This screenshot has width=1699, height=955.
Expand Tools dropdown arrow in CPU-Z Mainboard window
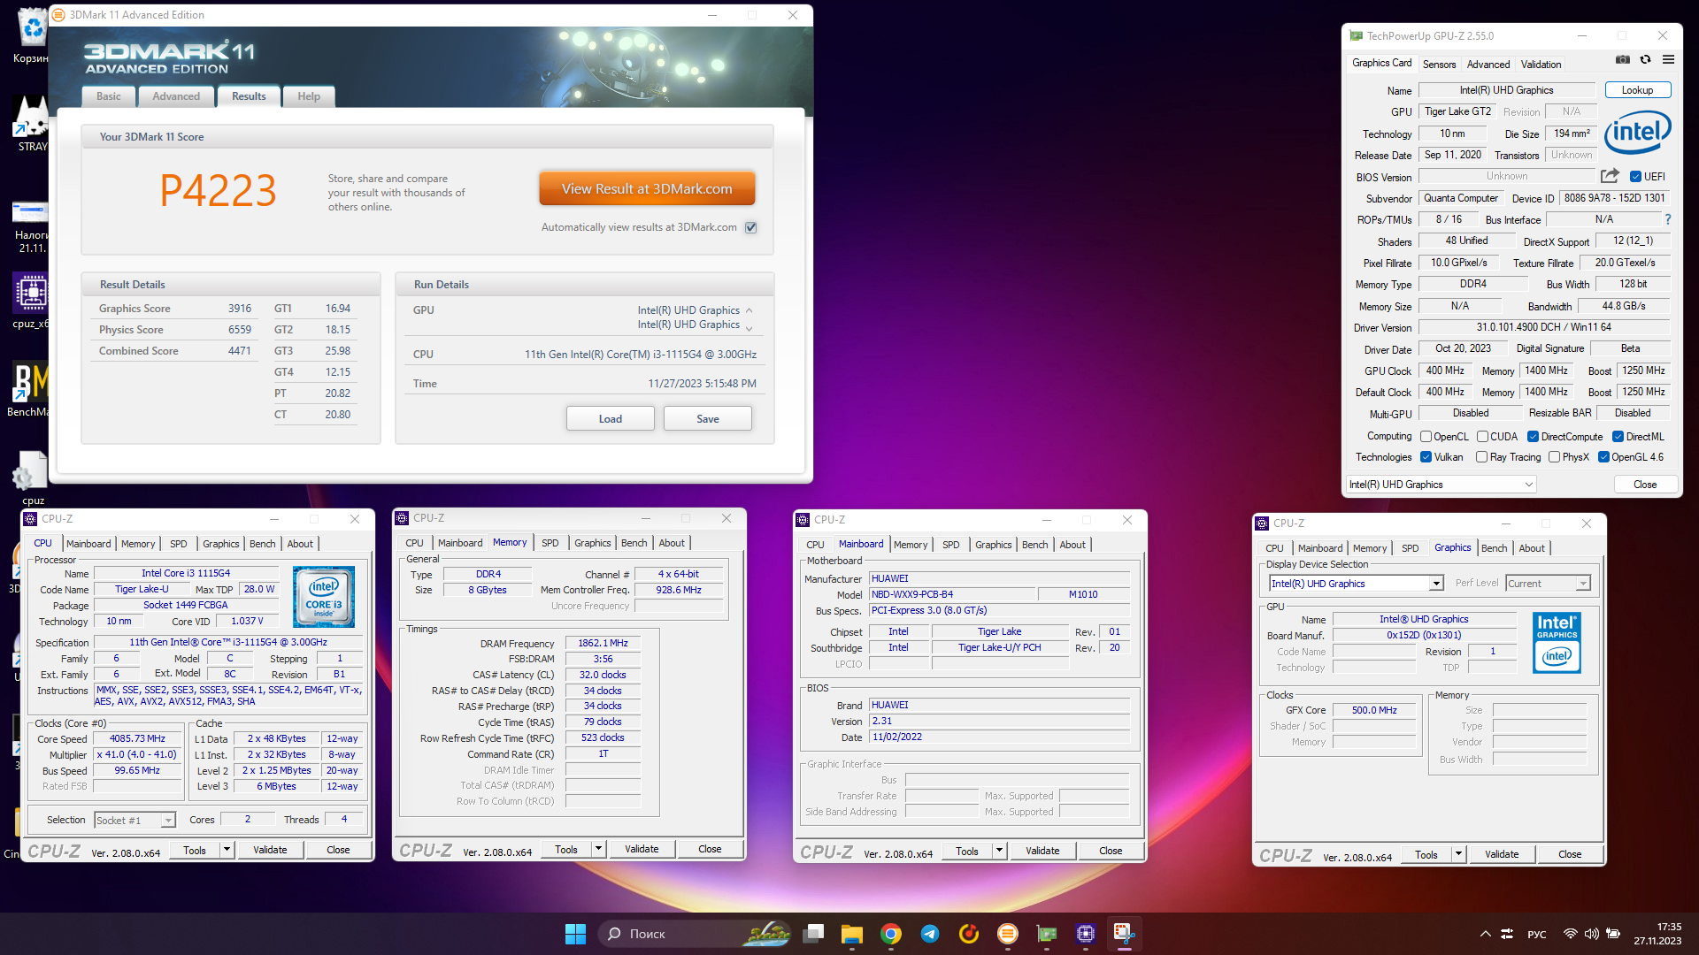point(999,851)
